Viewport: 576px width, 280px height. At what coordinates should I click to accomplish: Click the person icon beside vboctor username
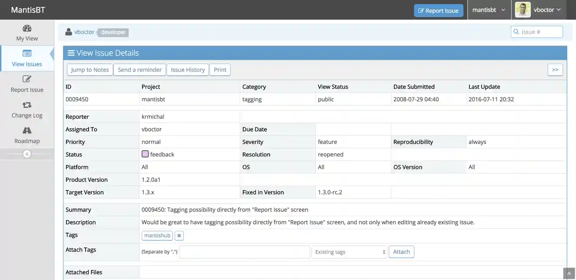click(68, 31)
